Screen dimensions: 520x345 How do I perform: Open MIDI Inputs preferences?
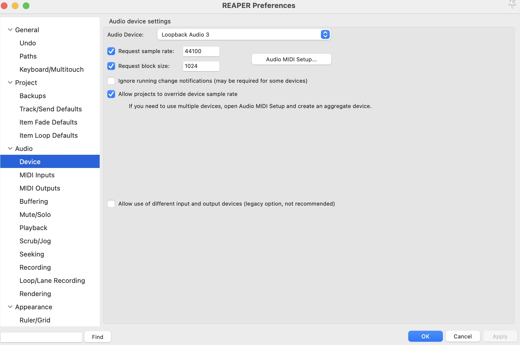point(37,175)
